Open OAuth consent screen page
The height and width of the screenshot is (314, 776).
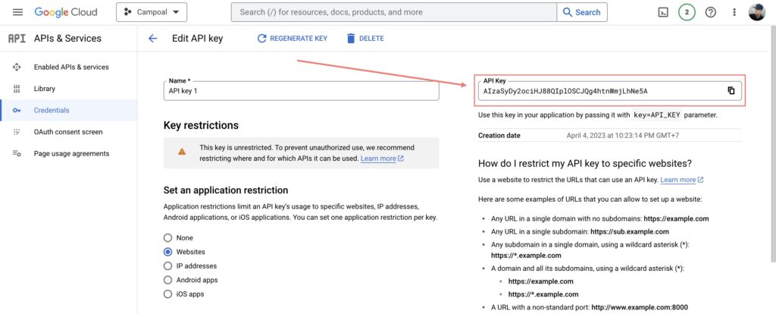68,132
